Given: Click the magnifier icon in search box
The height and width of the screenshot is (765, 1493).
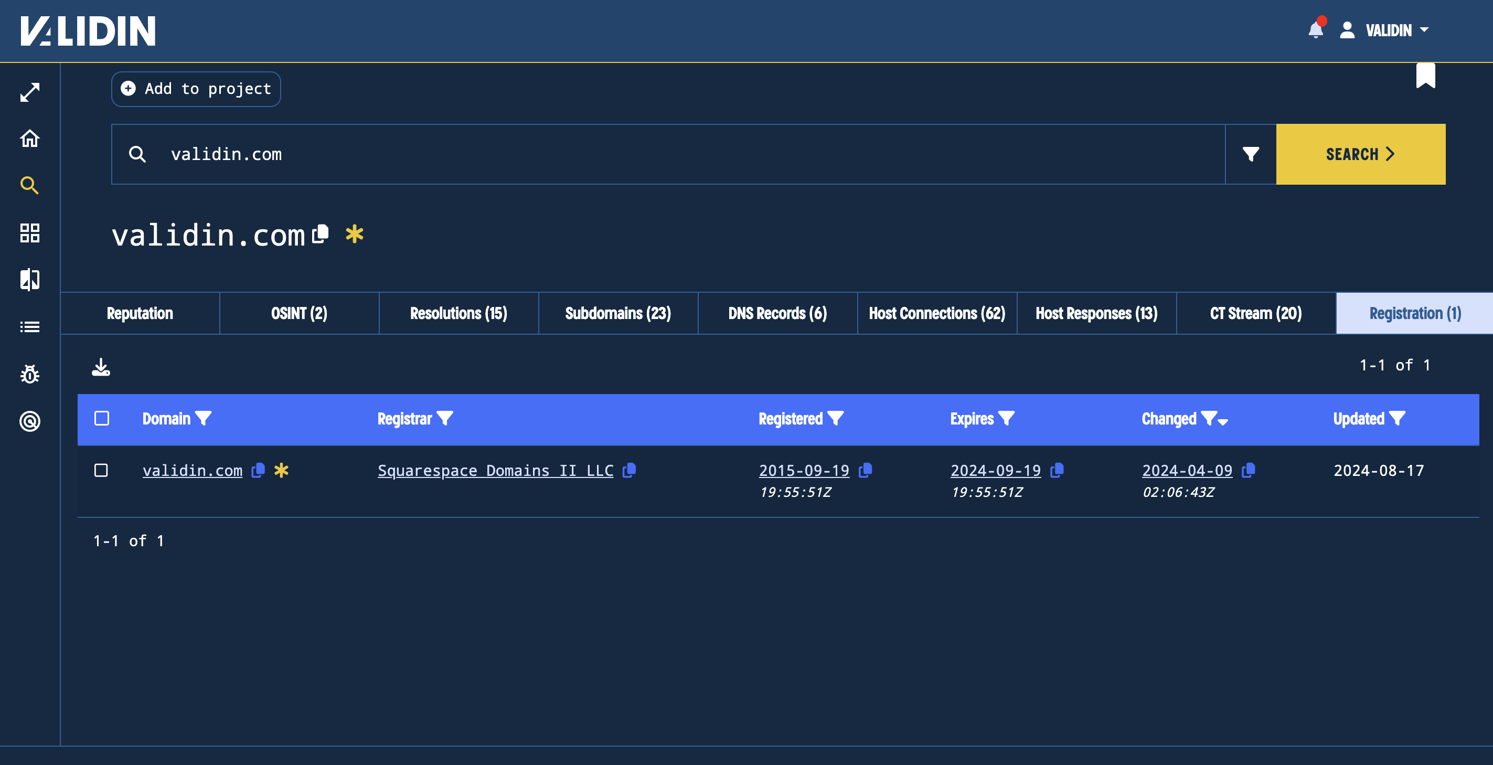Looking at the screenshot, I should [137, 154].
